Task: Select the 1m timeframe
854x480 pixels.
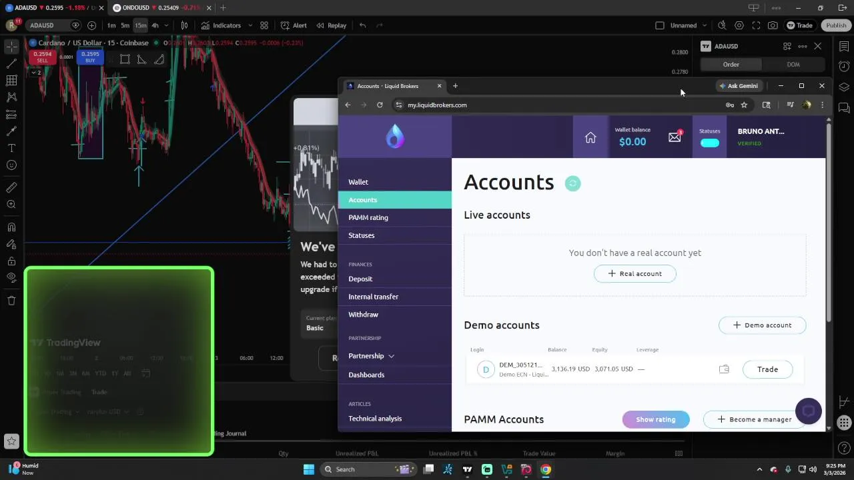Action: pos(111,25)
